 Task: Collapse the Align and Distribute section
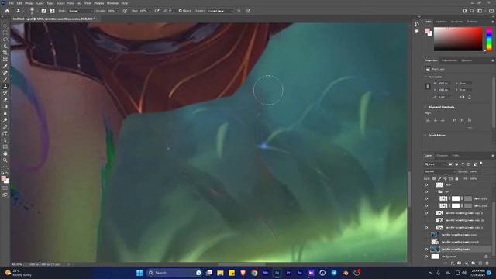coord(425,107)
